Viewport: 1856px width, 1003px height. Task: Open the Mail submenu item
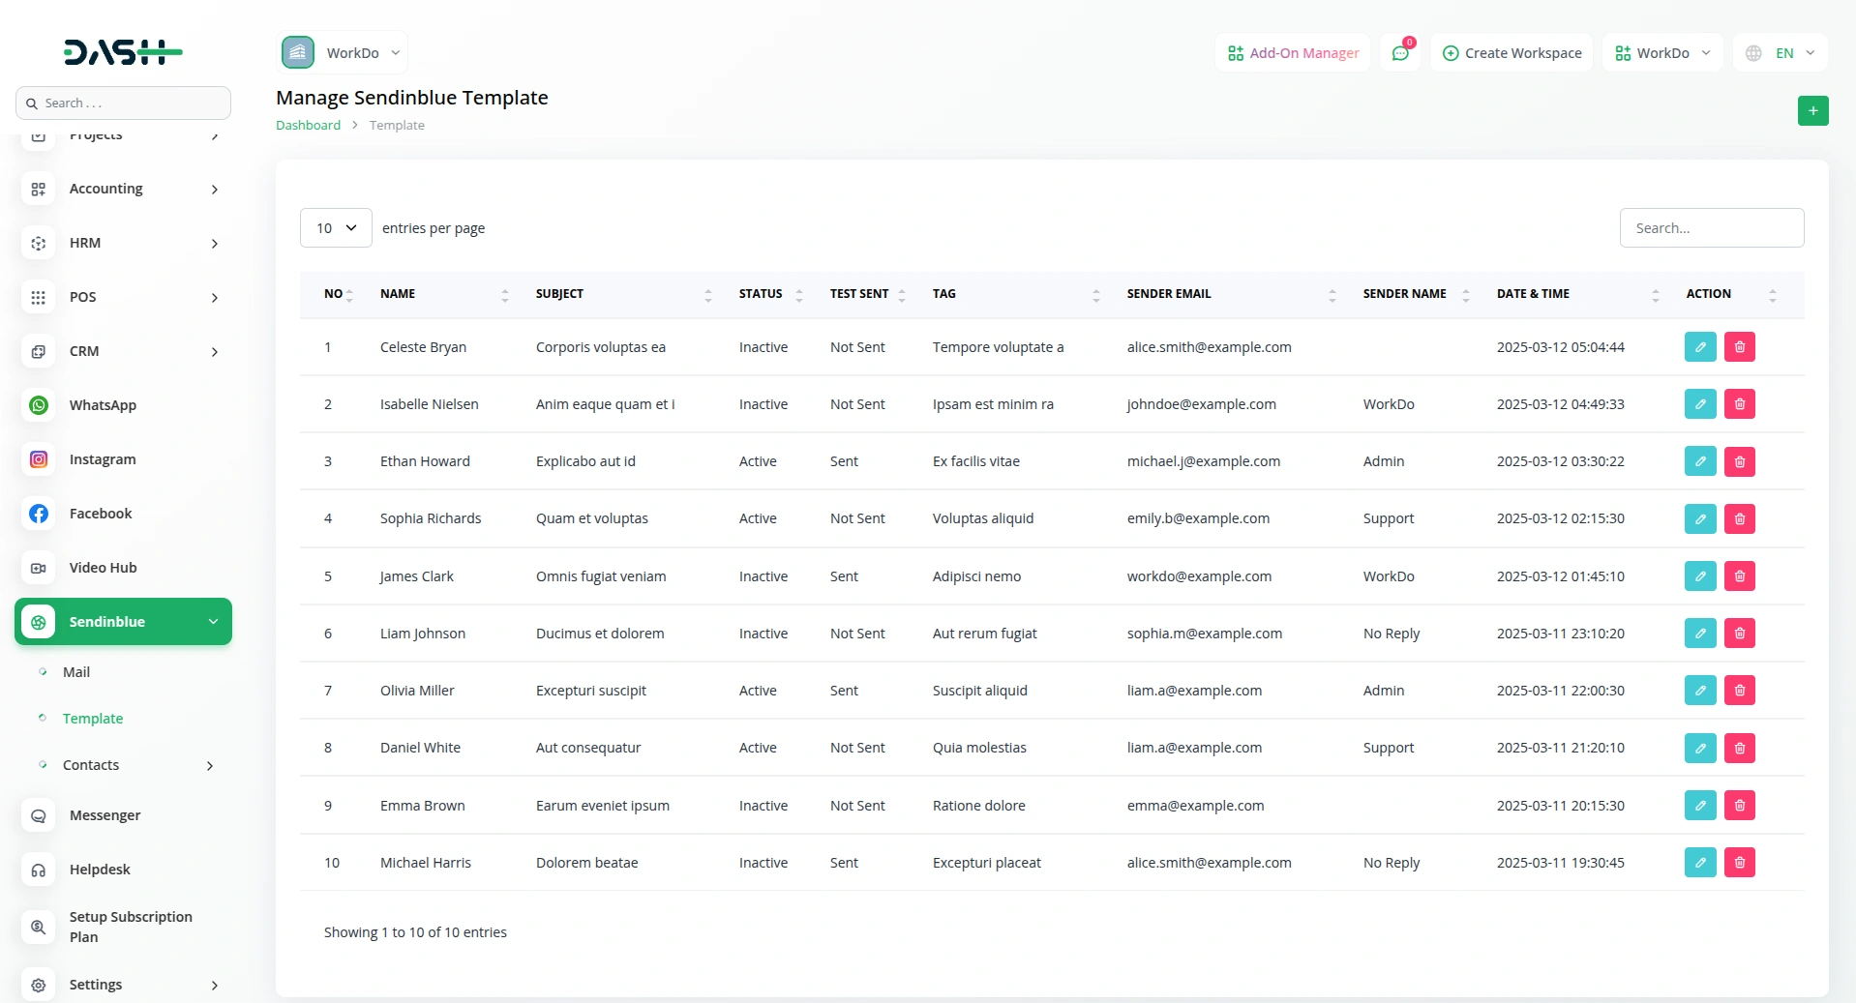76,672
